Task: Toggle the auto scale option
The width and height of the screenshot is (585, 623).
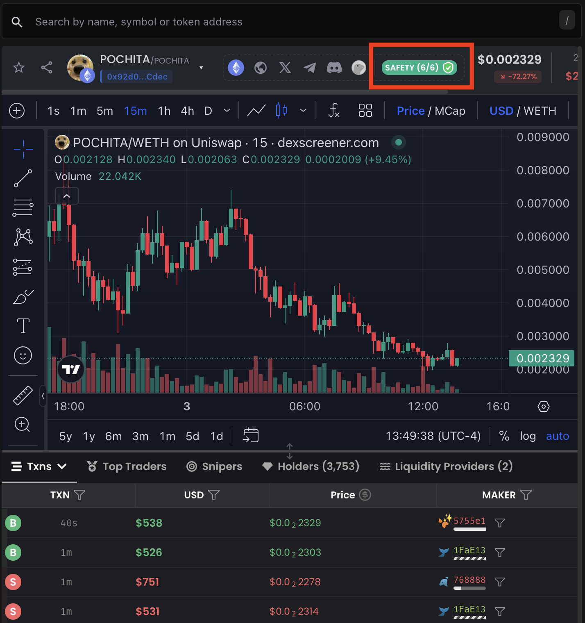Action: tap(557, 436)
